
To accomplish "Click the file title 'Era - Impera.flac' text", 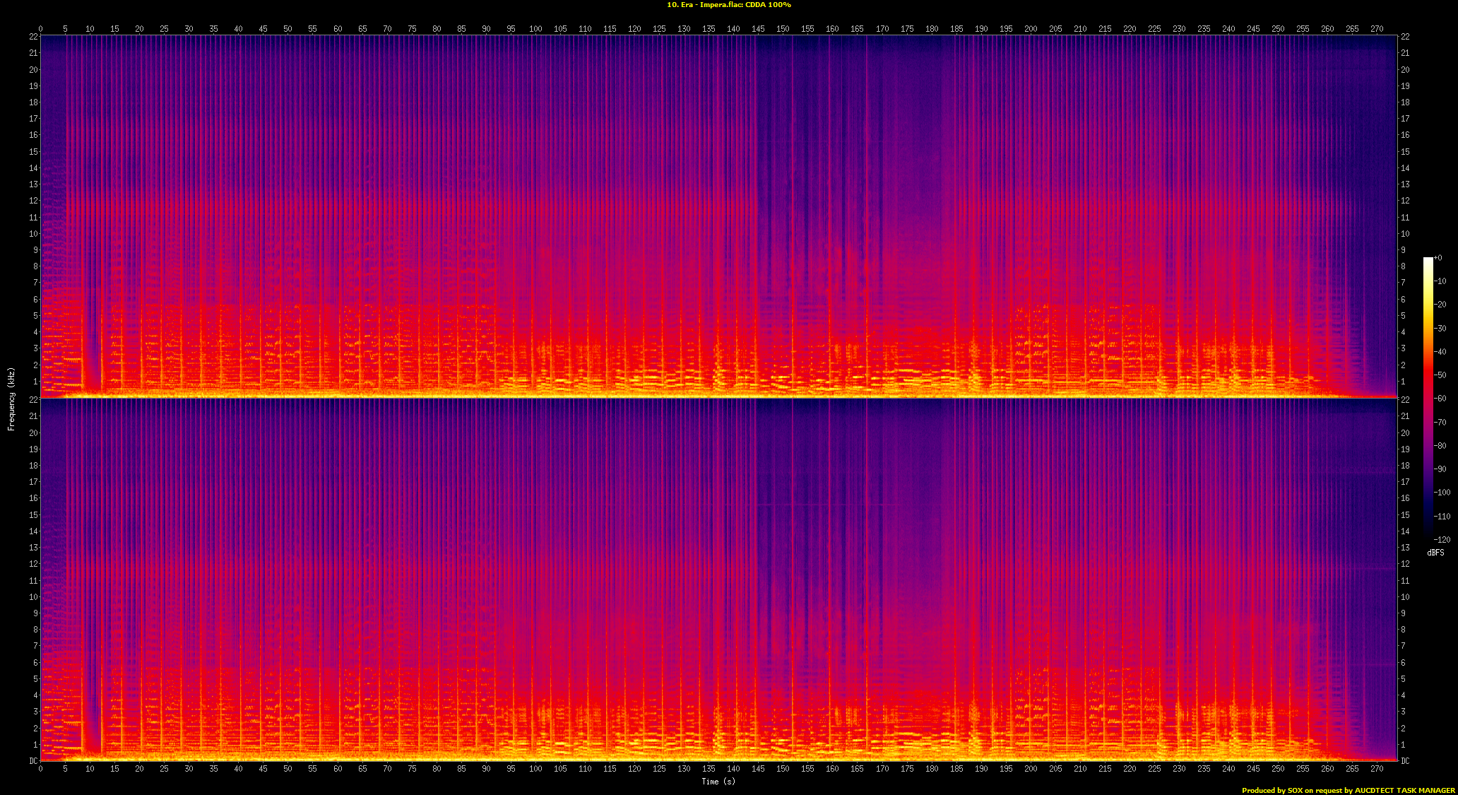I will coord(712,5).
